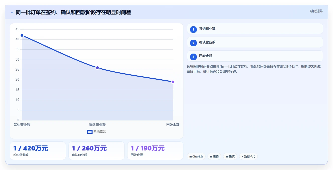333x170 pixels.
Task: Click the 阶段进度 legend color box
Action: pos(90,131)
